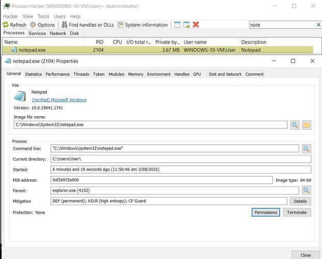Image resolution: width=322 pixels, height=259 pixels.
Task: Open System information graph window
Action: (x=143, y=25)
